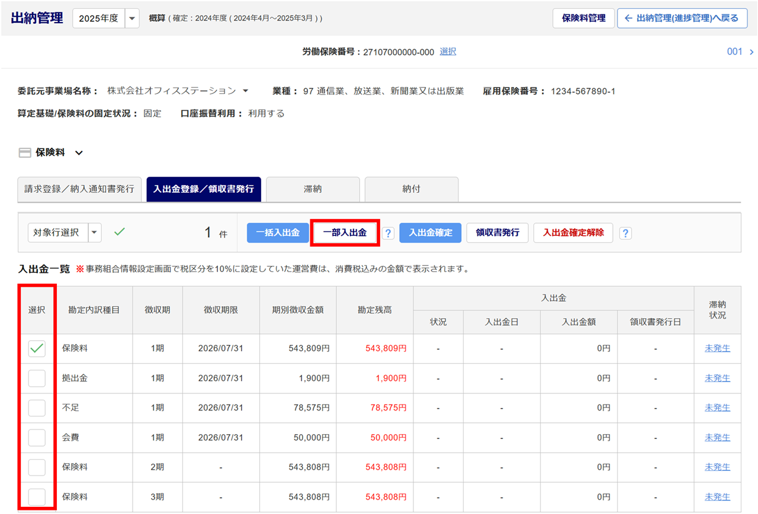758x514 pixels.
Task: Click the 一部入出金 button
Action: tap(345, 233)
